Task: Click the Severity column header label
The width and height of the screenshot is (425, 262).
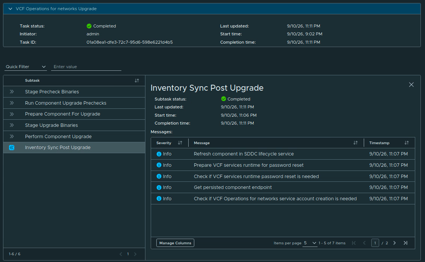Action: (164, 143)
